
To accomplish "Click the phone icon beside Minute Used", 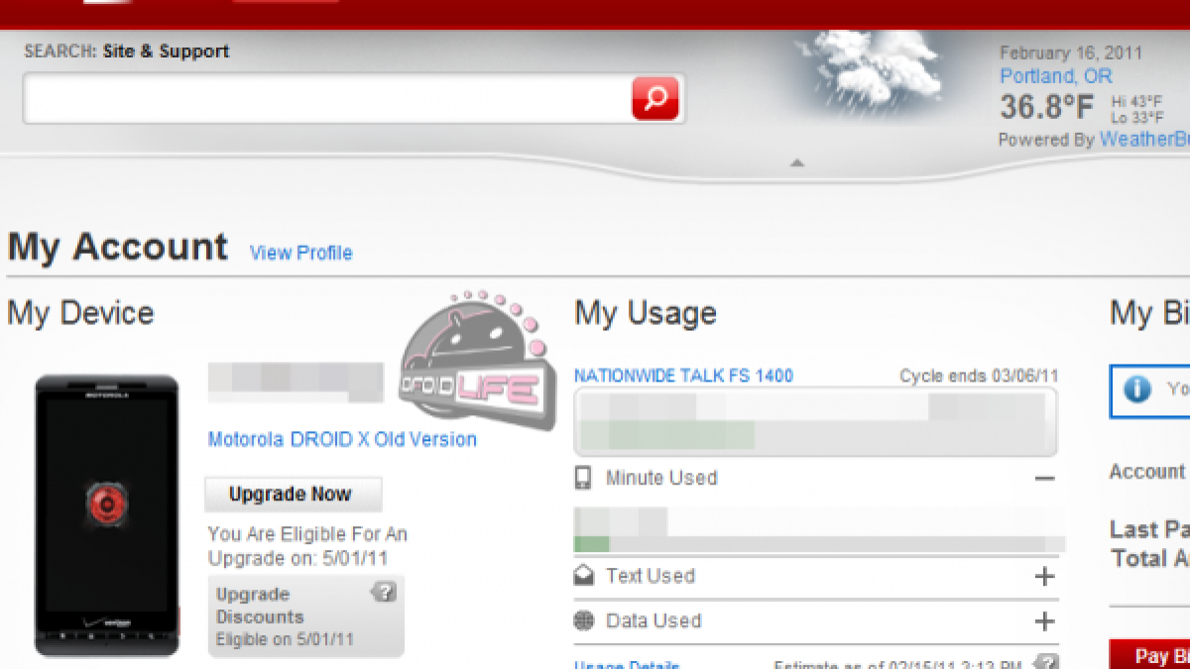I will pyautogui.click(x=583, y=478).
